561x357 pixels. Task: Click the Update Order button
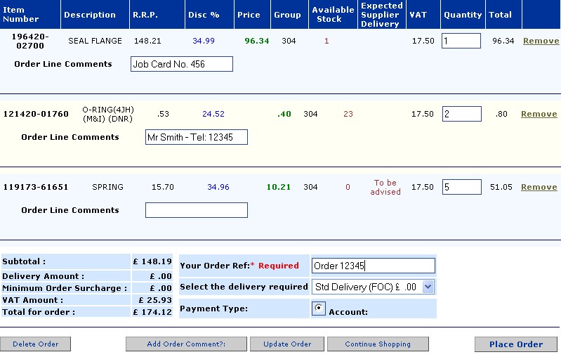286,344
